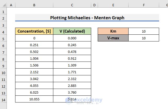Select the V (Calculated) header cell
Image resolution: width=168 pixels, height=109 pixels.
tap(72, 31)
